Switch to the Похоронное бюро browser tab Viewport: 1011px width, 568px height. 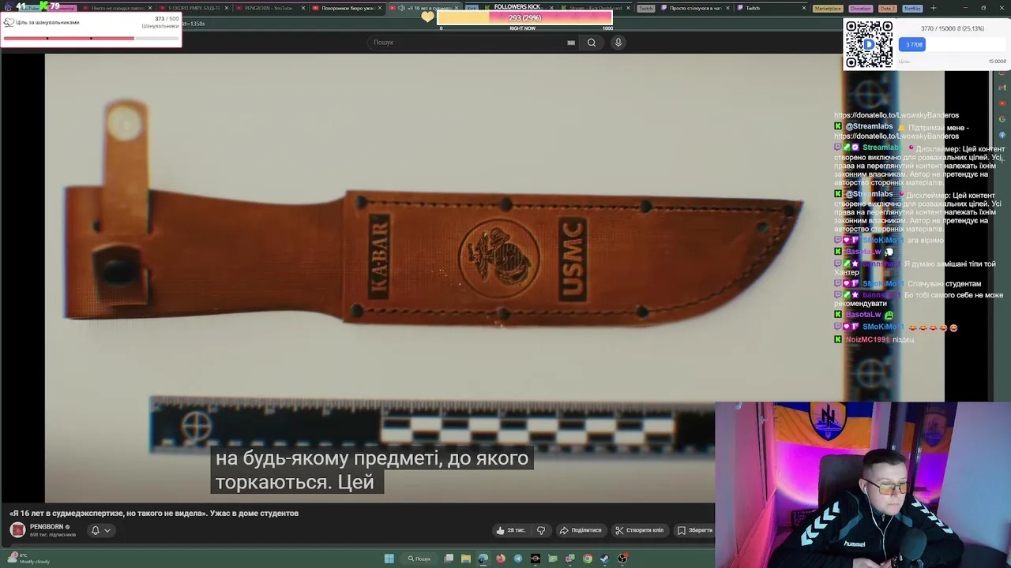(348, 8)
